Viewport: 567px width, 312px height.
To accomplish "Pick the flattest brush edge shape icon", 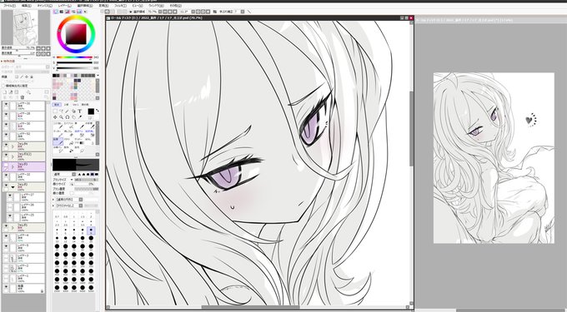I will 97,174.
